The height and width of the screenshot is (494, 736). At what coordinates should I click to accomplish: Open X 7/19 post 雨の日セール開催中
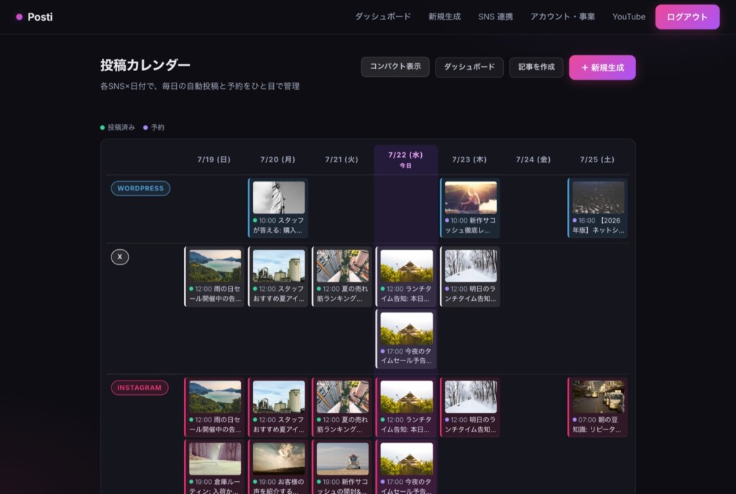pos(214,276)
